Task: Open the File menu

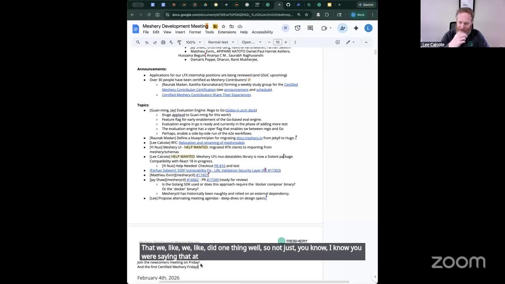Action: tap(146, 32)
